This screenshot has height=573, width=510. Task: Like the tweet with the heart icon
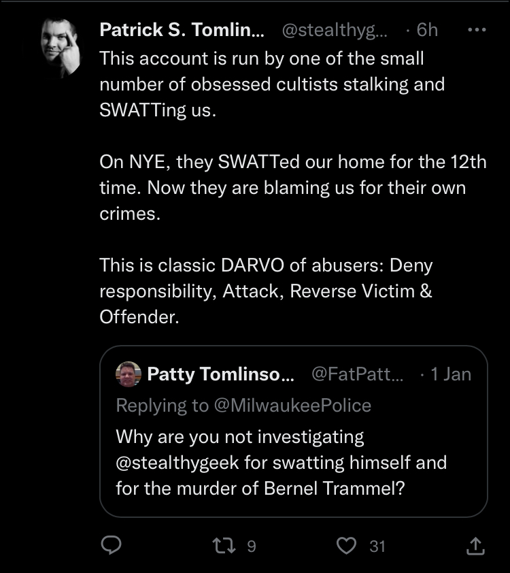(346, 546)
